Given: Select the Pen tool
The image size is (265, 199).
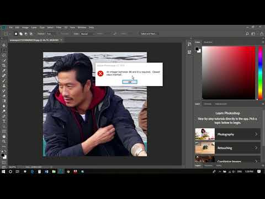Looking at the screenshot, I should [4, 116].
